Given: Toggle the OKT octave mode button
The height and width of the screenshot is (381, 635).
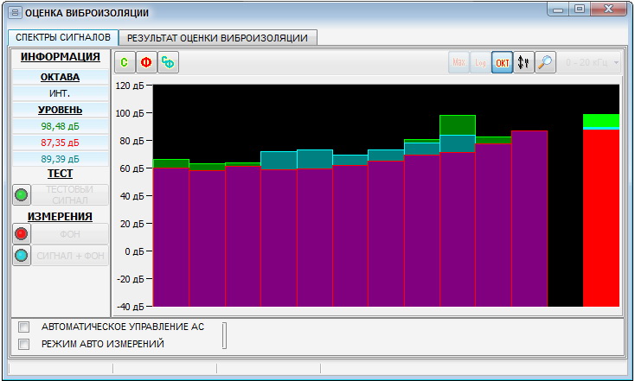Looking at the screenshot, I should point(502,62).
